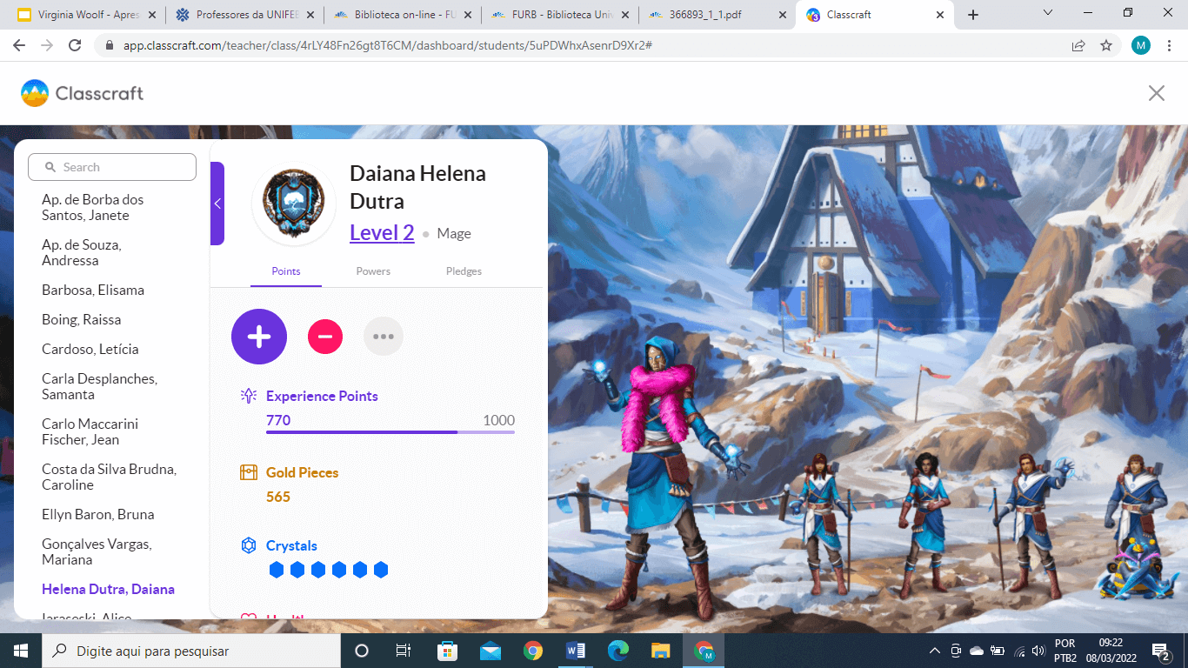Open Mail app from taskbar
This screenshot has height=668, width=1188.
tap(490, 651)
